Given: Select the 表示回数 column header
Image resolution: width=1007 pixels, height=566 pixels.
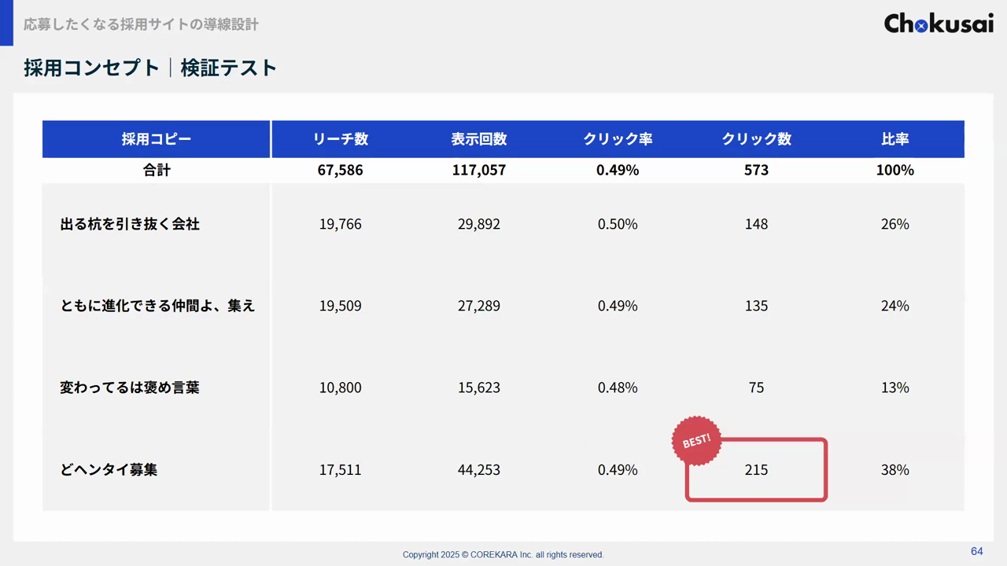Looking at the screenshot, I should 479,139.
